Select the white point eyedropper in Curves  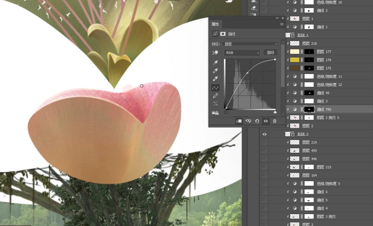point(216,79)
